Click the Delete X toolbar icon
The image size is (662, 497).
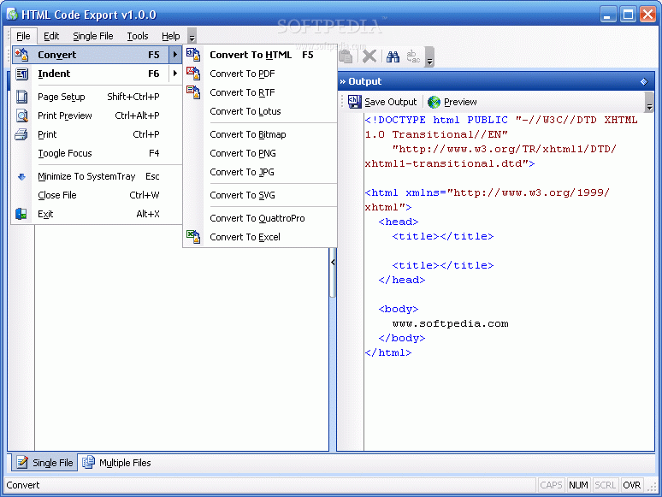(369, 56)
